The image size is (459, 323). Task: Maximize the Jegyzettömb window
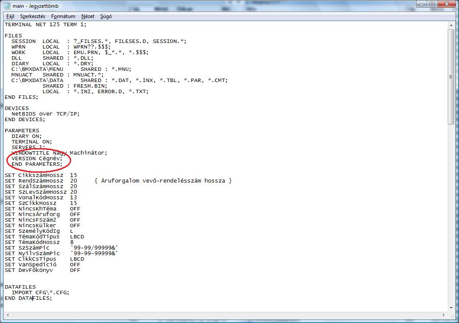coord(432,4)
